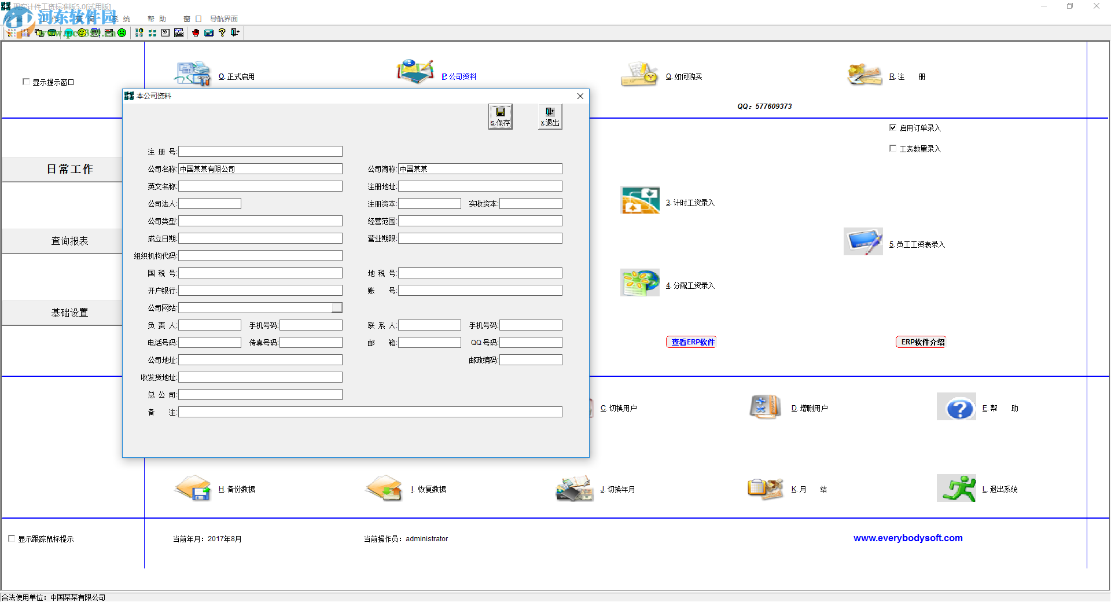1111x602 pixels.
Task: Click the calculator toolbar icon beside the red hand
Action: click(209, 33)
